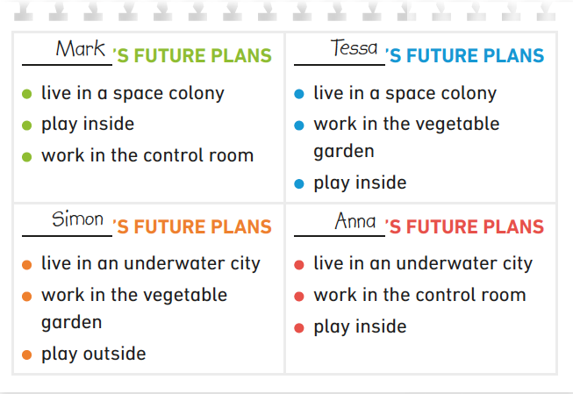Click the red bullet beside Anna's play inside line

point(299,327)
